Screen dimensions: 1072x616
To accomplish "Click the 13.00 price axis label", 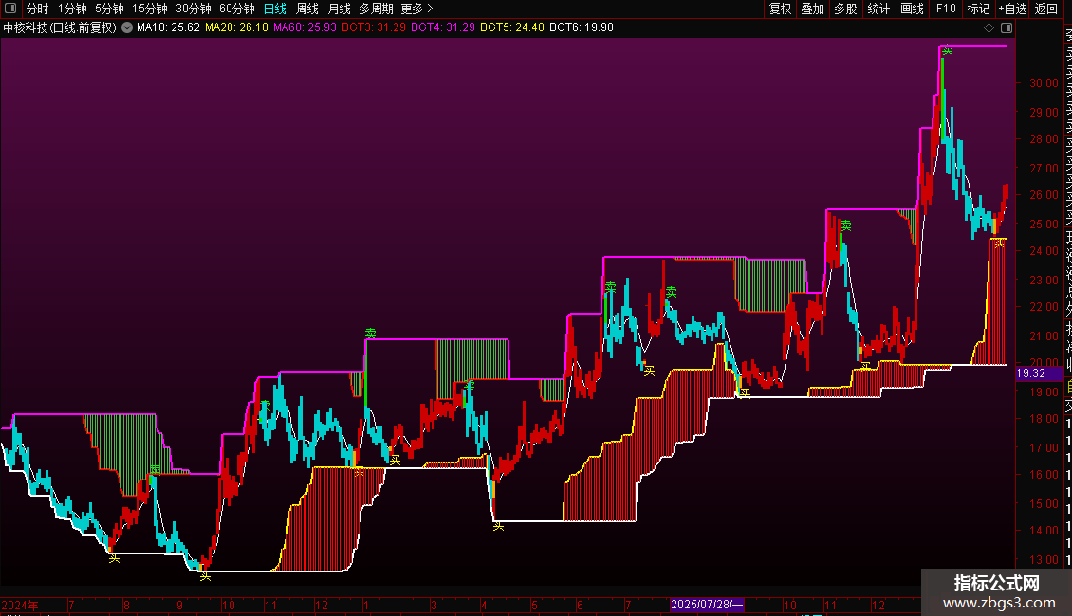I will pos(1044,560).
